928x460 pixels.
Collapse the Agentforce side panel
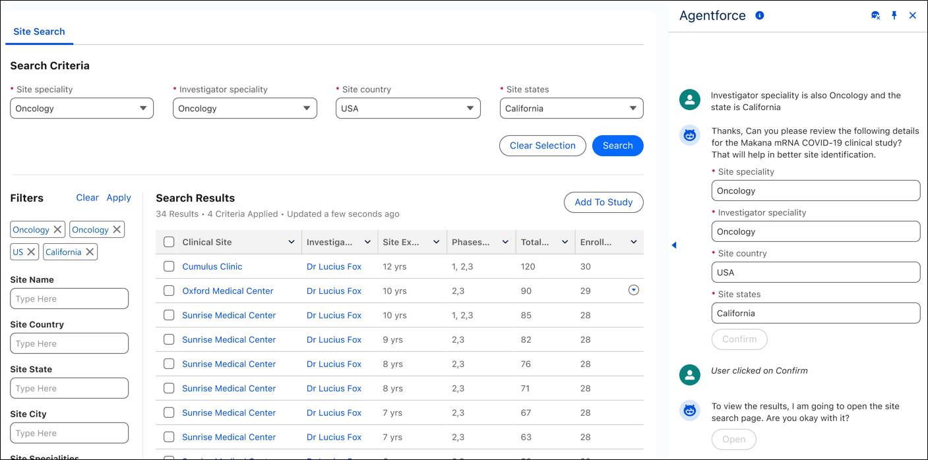(674, 244)
